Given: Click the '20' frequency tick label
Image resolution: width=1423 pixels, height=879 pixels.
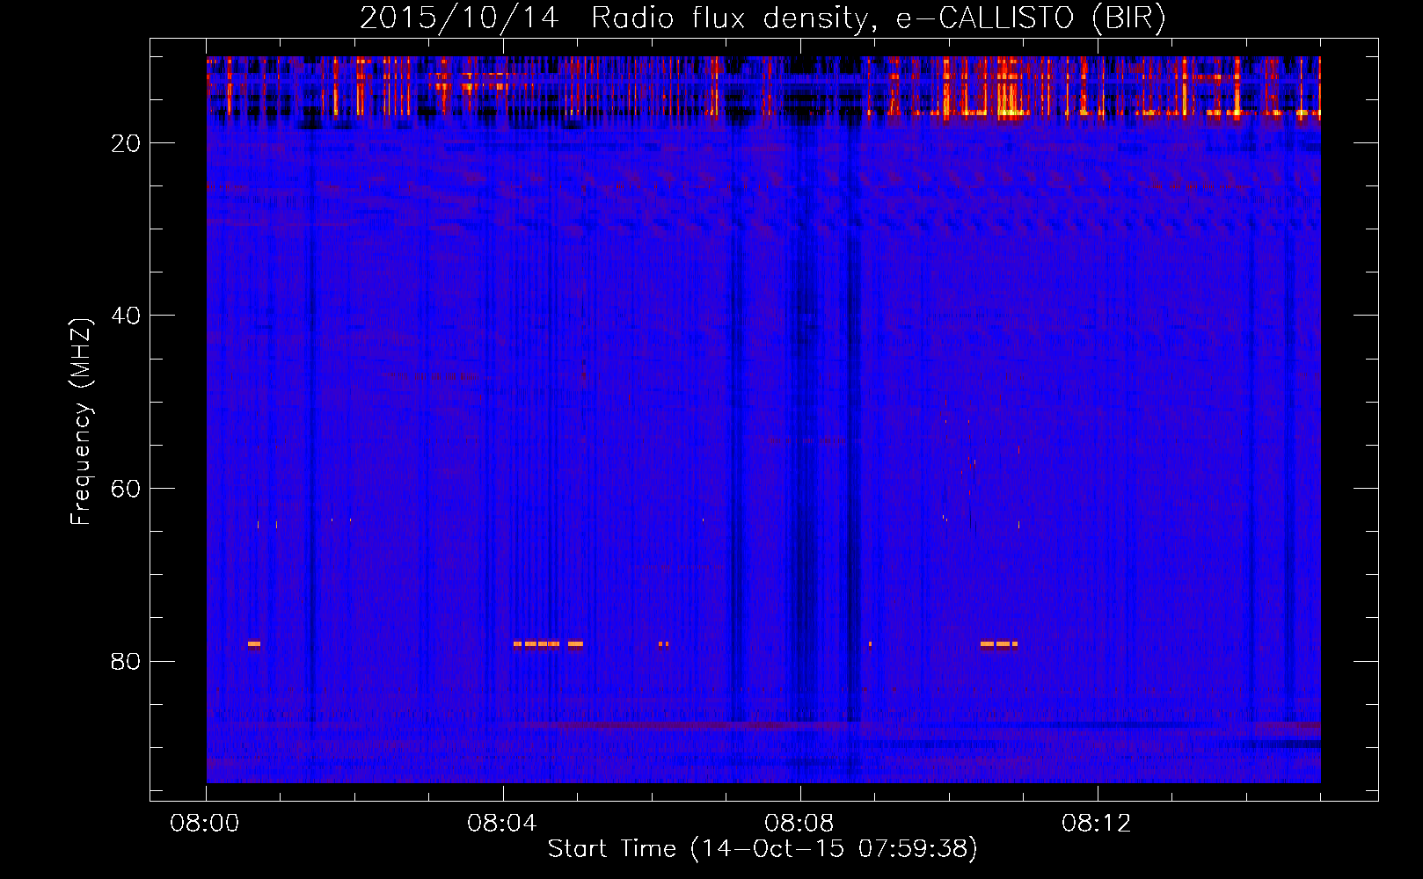Looking at the screenshot, I should coord(126,143).
